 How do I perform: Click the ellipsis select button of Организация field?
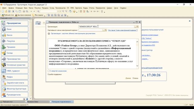pos(135,27)
